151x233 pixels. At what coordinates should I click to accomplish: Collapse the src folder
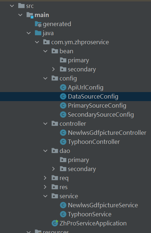pos(12,6)
